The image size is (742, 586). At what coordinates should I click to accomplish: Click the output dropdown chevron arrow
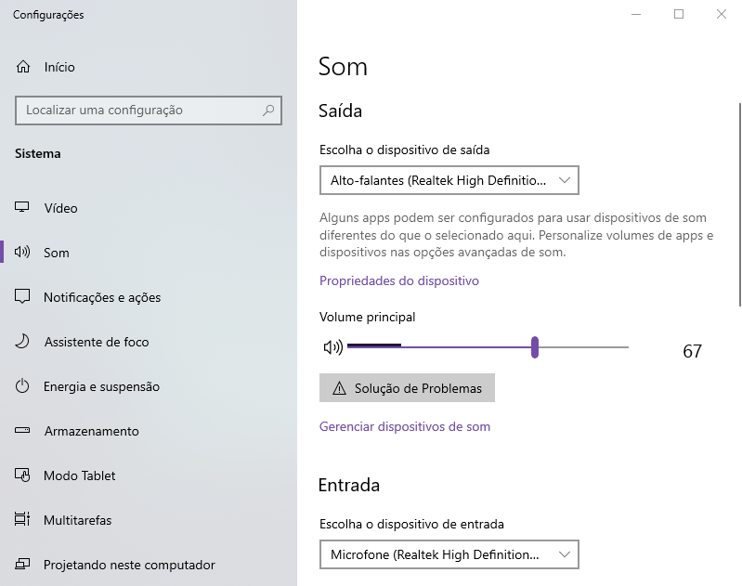point(564,180)
